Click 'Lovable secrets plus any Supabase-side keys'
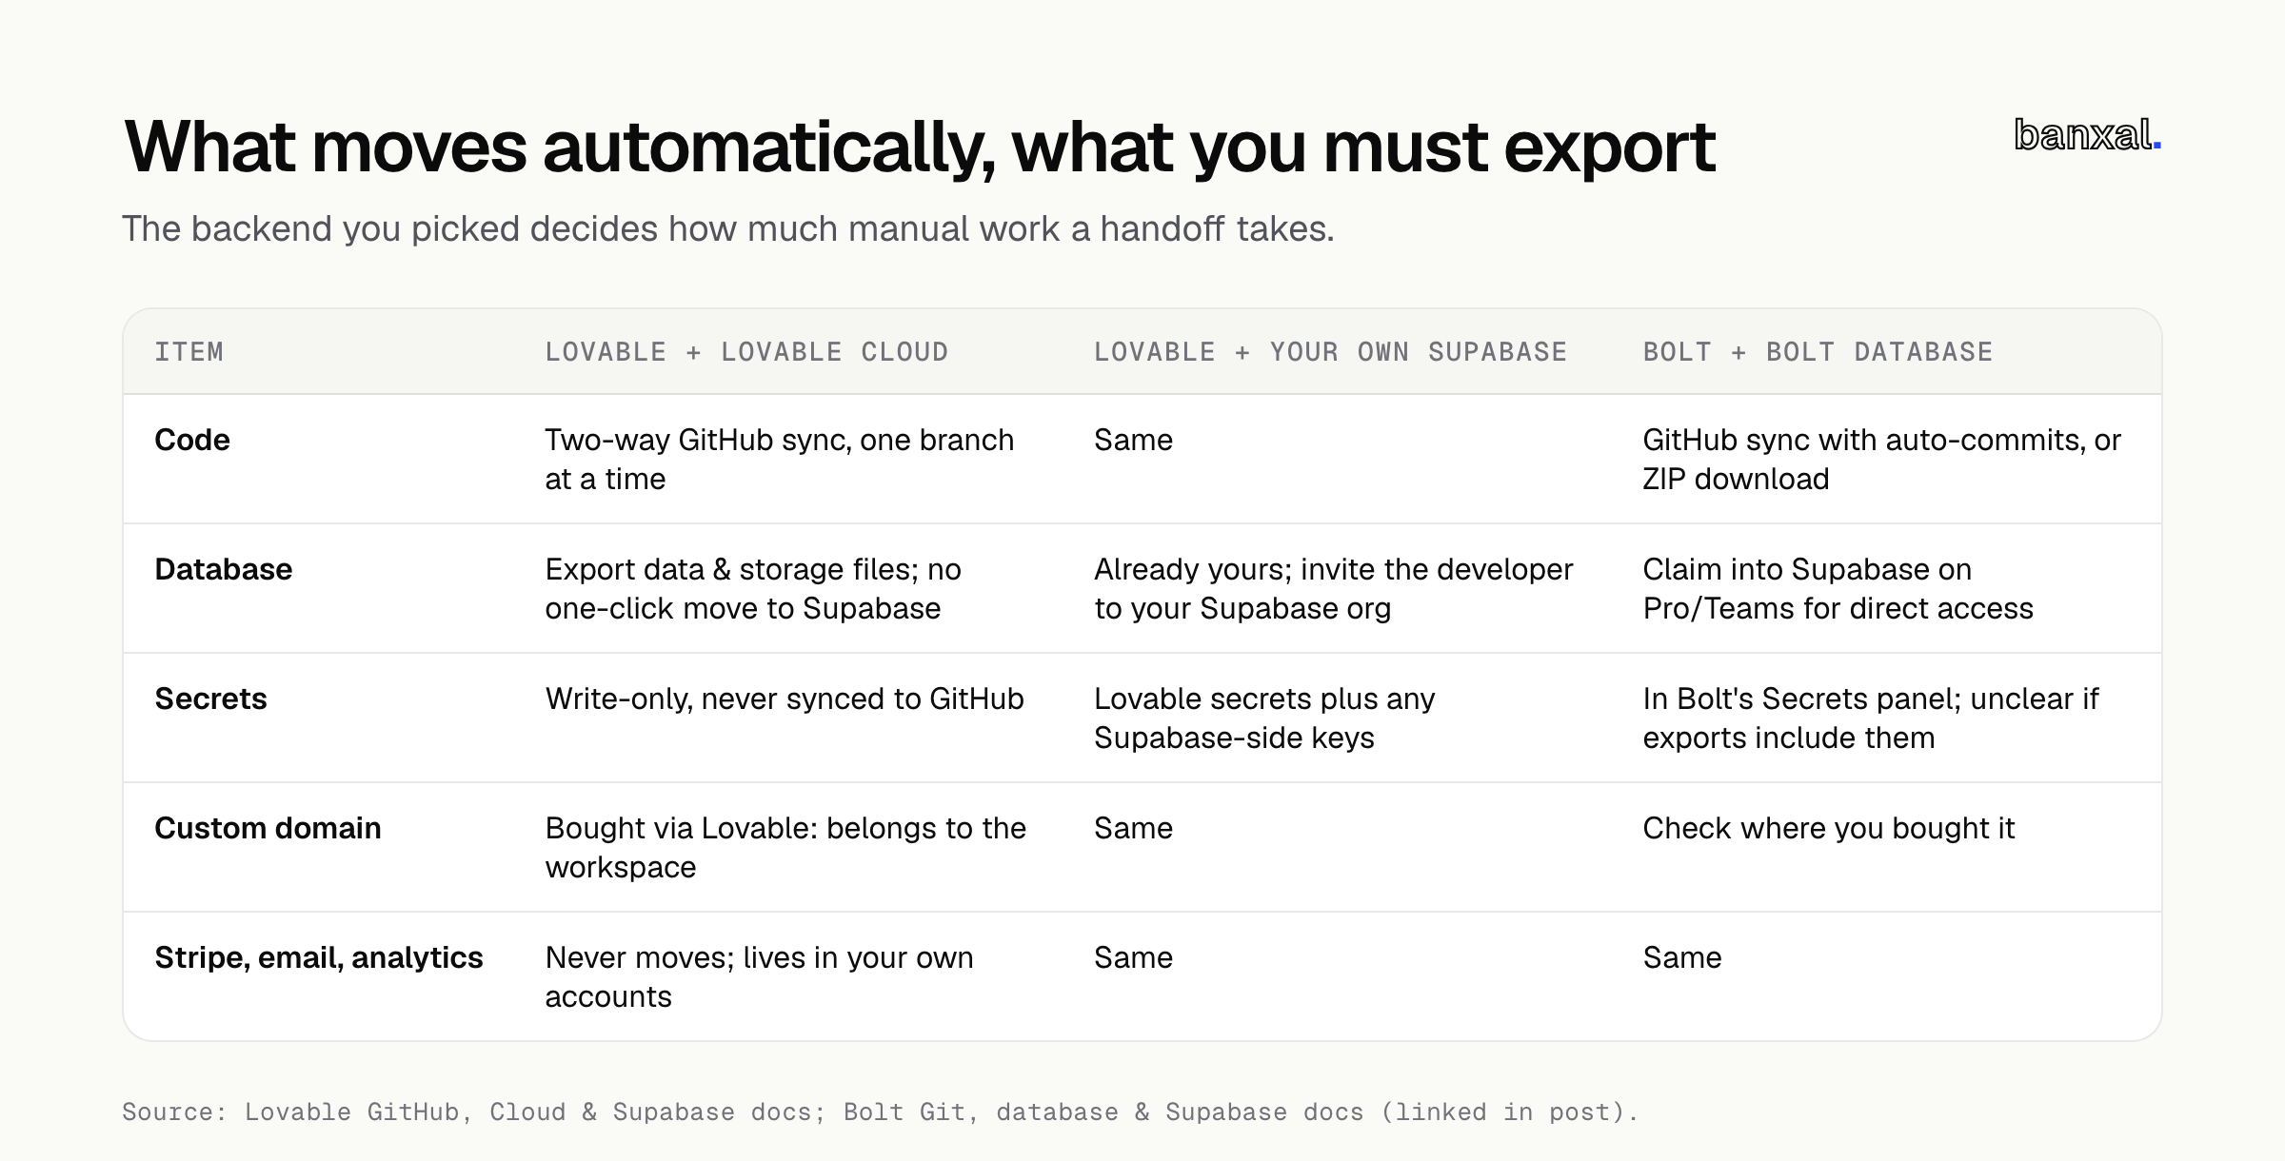Screen dimensions: 2285x1161 1264,718
